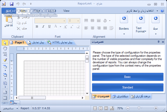Choose Basic properties configuration
Image resolution: width=167 pixels, height=112 pixels.
point(128,77)
